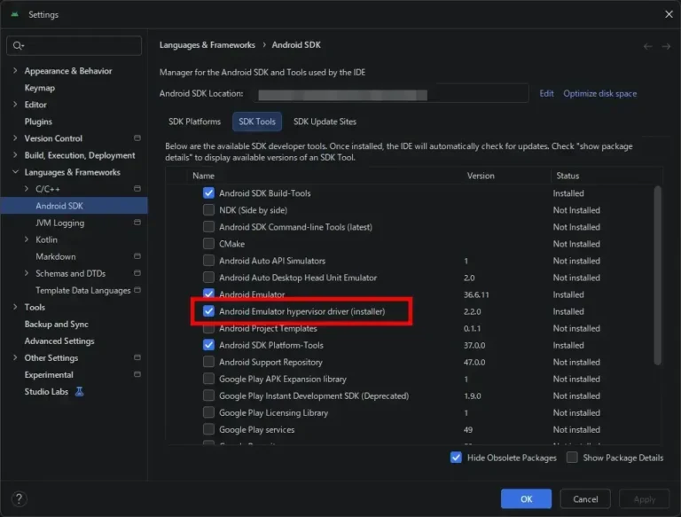Open SDK Update Sites tab
Viewport: 681px width, 517px height.
(325, 121)
